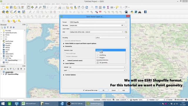Filter legend in the Layers panel

(11, 69)
